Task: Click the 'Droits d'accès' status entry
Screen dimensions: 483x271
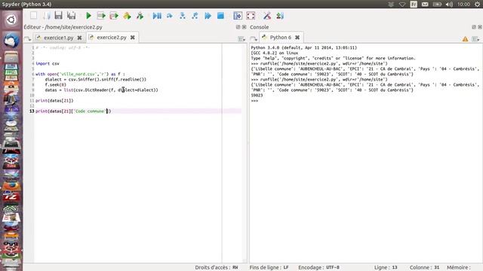Action: 217,267
